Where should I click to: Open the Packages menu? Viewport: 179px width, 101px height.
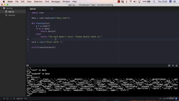[x=56, y=2]
